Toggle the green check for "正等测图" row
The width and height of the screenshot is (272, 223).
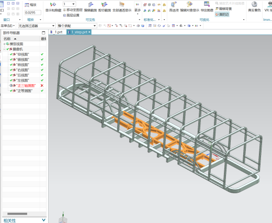tap(42, 91)
